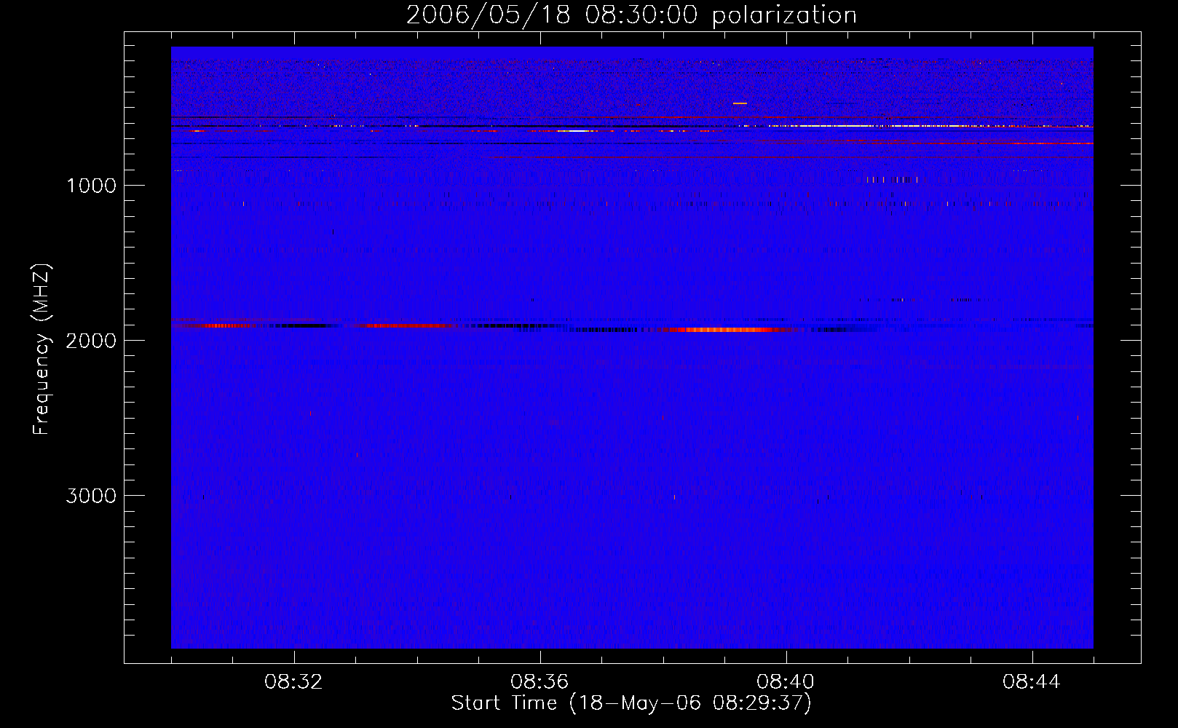Click the "Frequency (MHZ)" axis label
1178x728 pixels.
41,349
